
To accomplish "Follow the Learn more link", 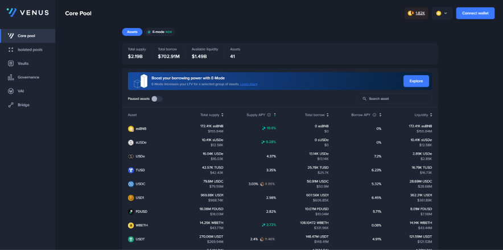I will (x=249, y=84).
